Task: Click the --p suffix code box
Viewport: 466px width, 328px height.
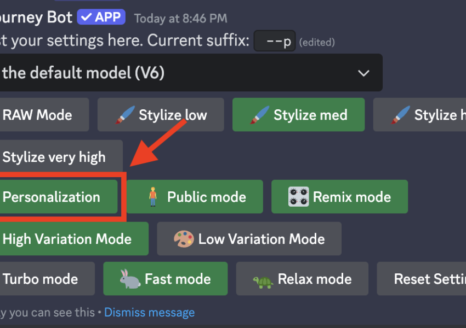Action: pos(275,41)
